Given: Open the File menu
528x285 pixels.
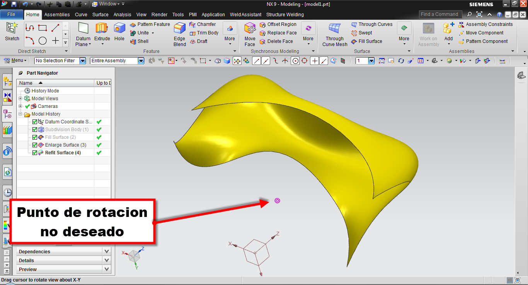Looking at the screenshot, I should (x=11, y=14).
